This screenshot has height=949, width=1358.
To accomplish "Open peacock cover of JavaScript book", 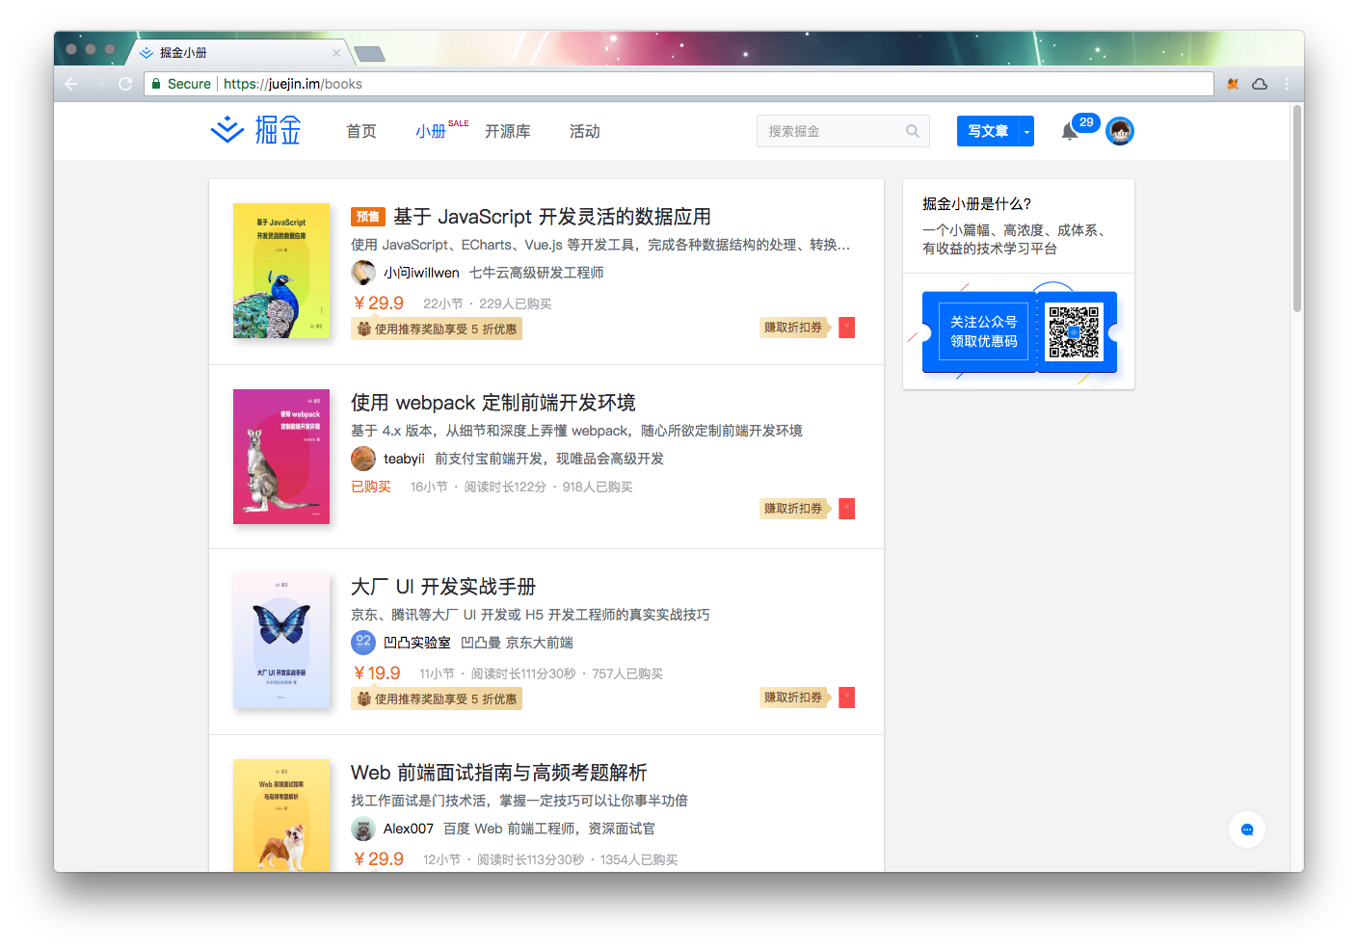I will pos(281,271).
